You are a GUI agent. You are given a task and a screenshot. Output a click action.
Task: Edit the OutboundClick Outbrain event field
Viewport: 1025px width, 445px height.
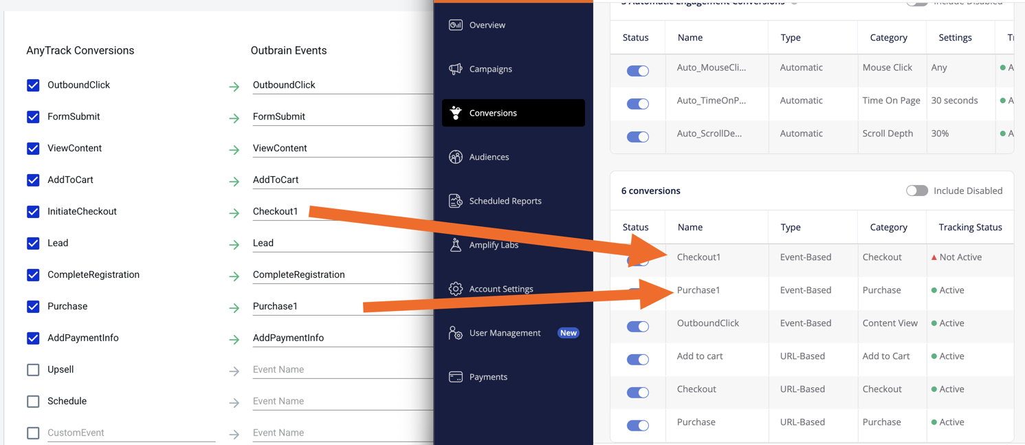tap(342, 85)
